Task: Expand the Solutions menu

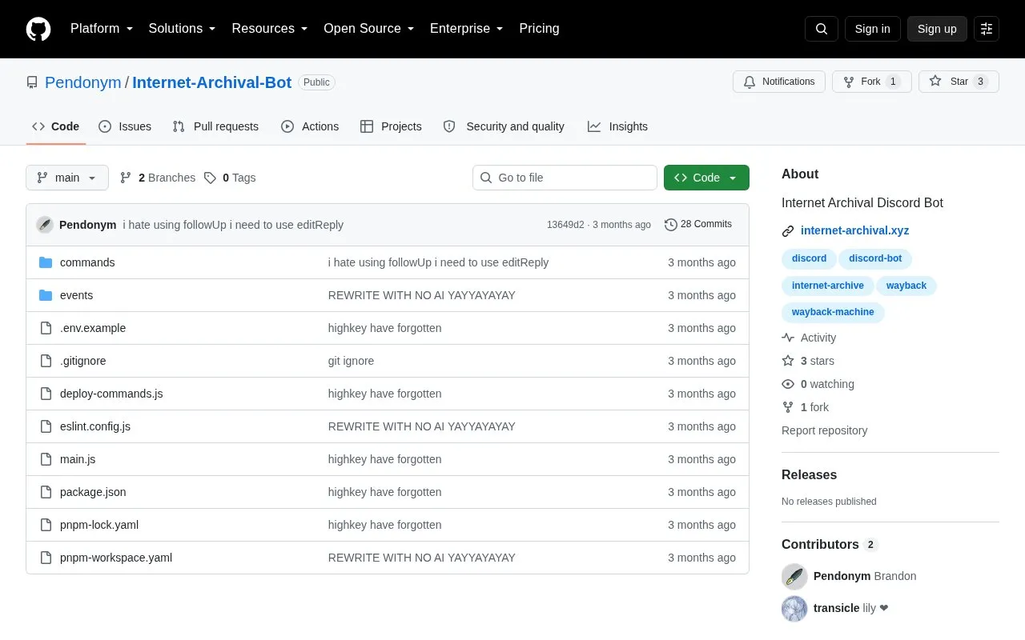Action: tap(183, 29)
